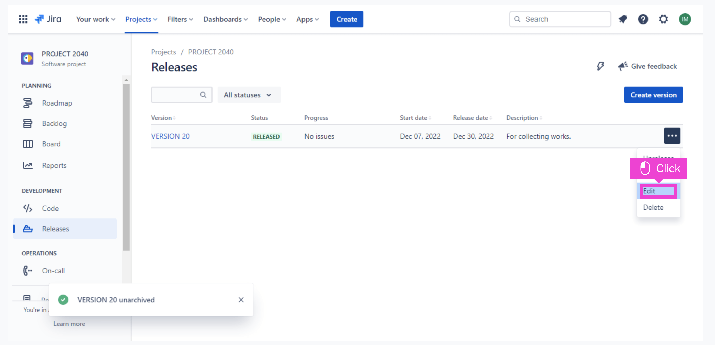Click Give feedback
The height and width of the screenshot is (345, 715).
pos(647,66)
